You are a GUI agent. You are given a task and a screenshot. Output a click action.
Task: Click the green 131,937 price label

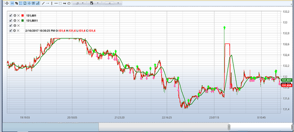point(287,80)
